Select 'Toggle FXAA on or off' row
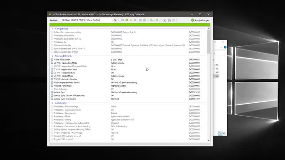Viewport: 285px width, 160px height. (128, 139)
